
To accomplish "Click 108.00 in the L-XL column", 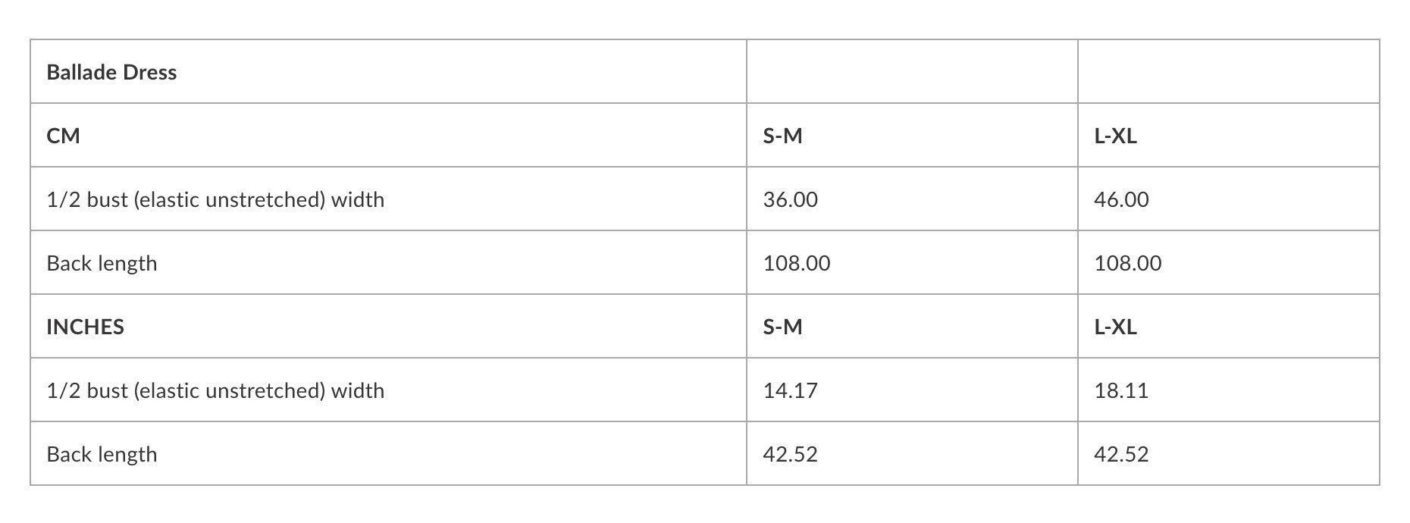I will pos(1127,263).
